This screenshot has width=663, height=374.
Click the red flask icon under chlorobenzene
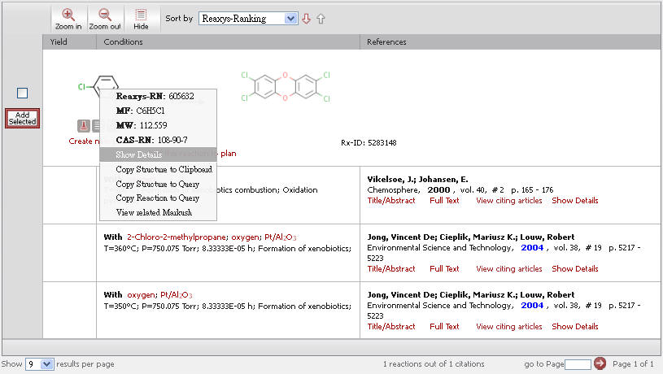coord(83,125)
